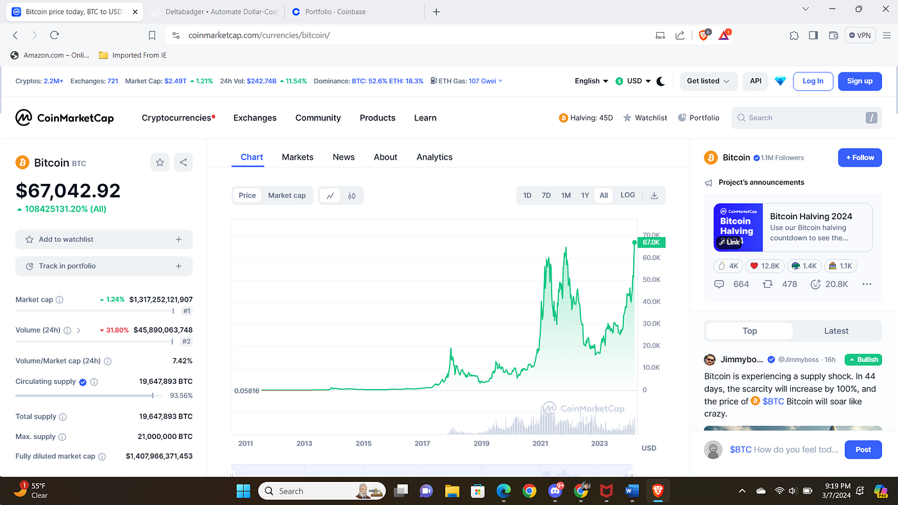Click the Windows Start button
Screen dimensions: 898x505
pos(244,491)
